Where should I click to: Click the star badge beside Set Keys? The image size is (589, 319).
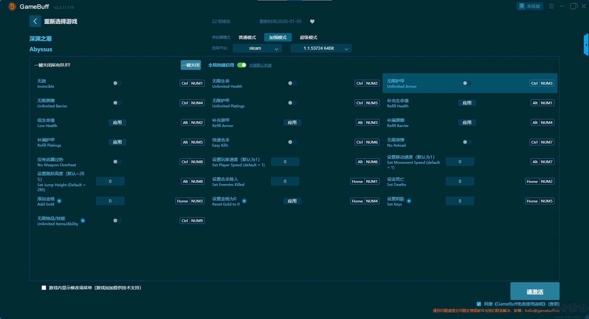pos(409,201)
